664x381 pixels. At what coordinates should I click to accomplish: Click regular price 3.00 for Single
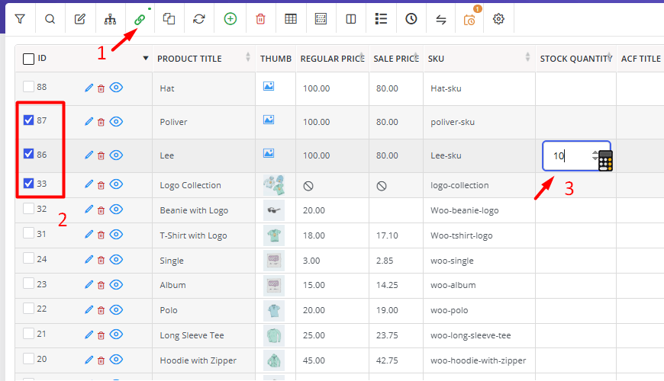click(x=333, y=261)
